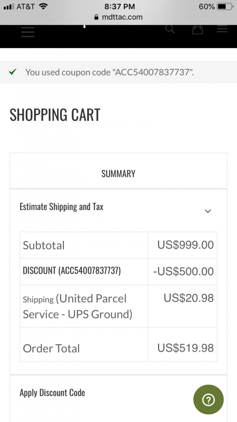Select the SUMMARY header

[118, 173]
